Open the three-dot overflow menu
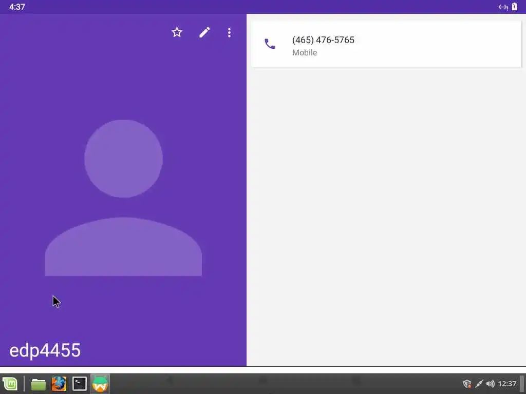This screenshot has width=526, height=394. pos(229,32)
